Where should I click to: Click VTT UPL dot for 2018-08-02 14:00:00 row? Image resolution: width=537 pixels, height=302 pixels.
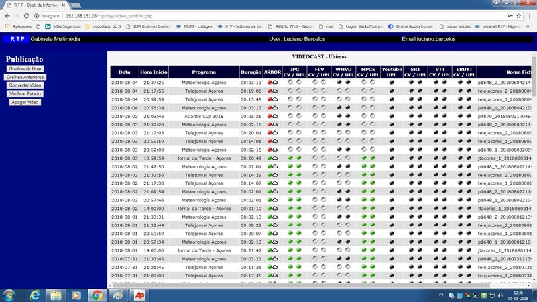(444, 208)
